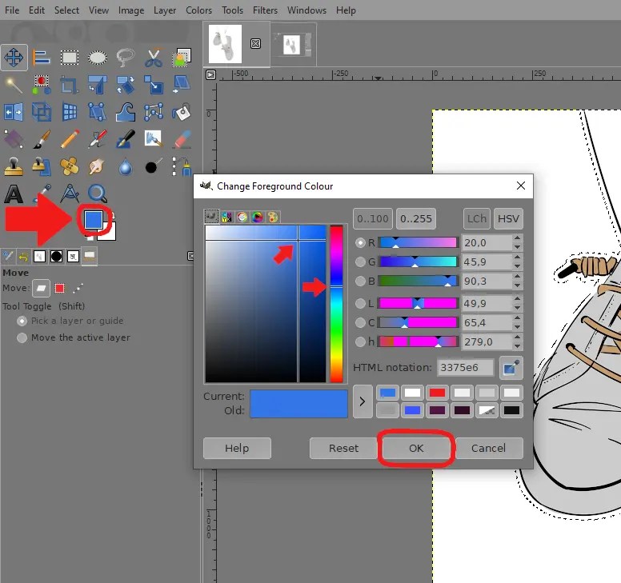The image size is (621, 583).
Task: Pick the Fuzzy Select magic wand
Action: (14, 85)
